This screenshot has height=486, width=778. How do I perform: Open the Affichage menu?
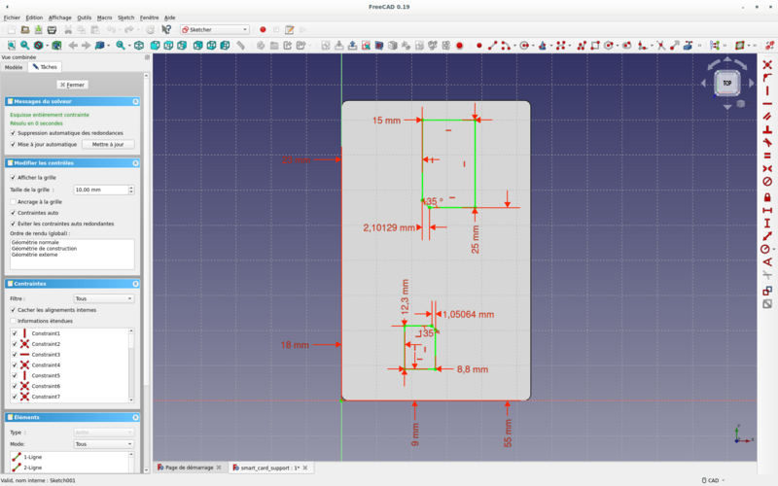click(60, 17)
